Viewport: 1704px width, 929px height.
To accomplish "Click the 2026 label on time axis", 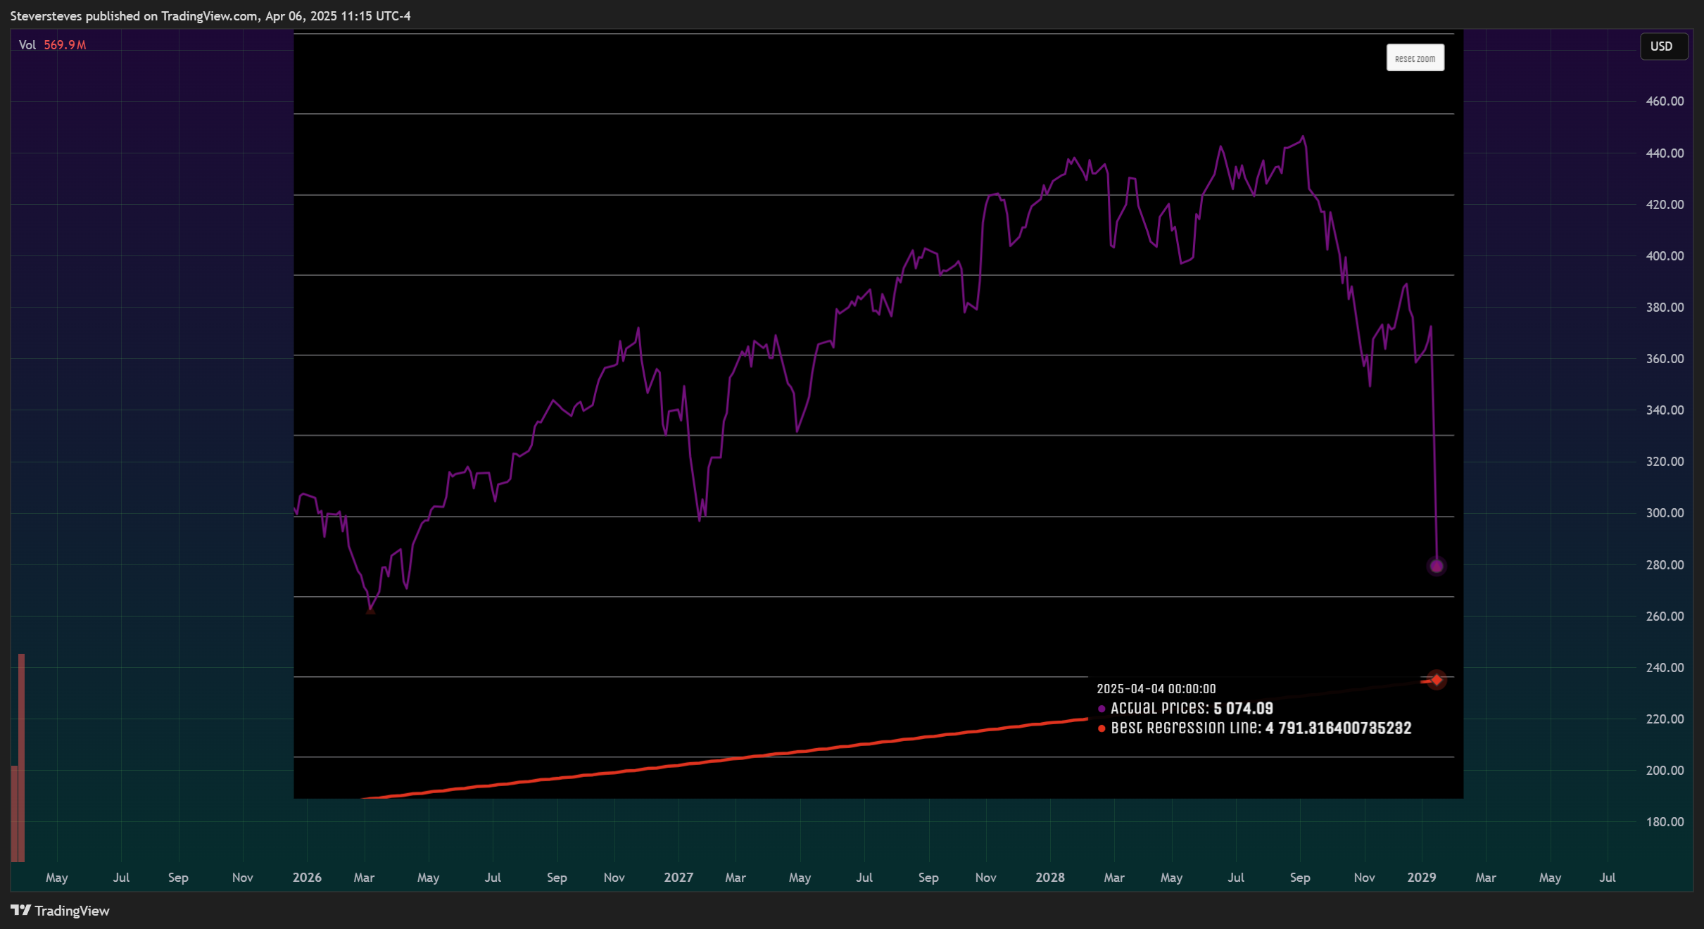I will click(307, 878).
